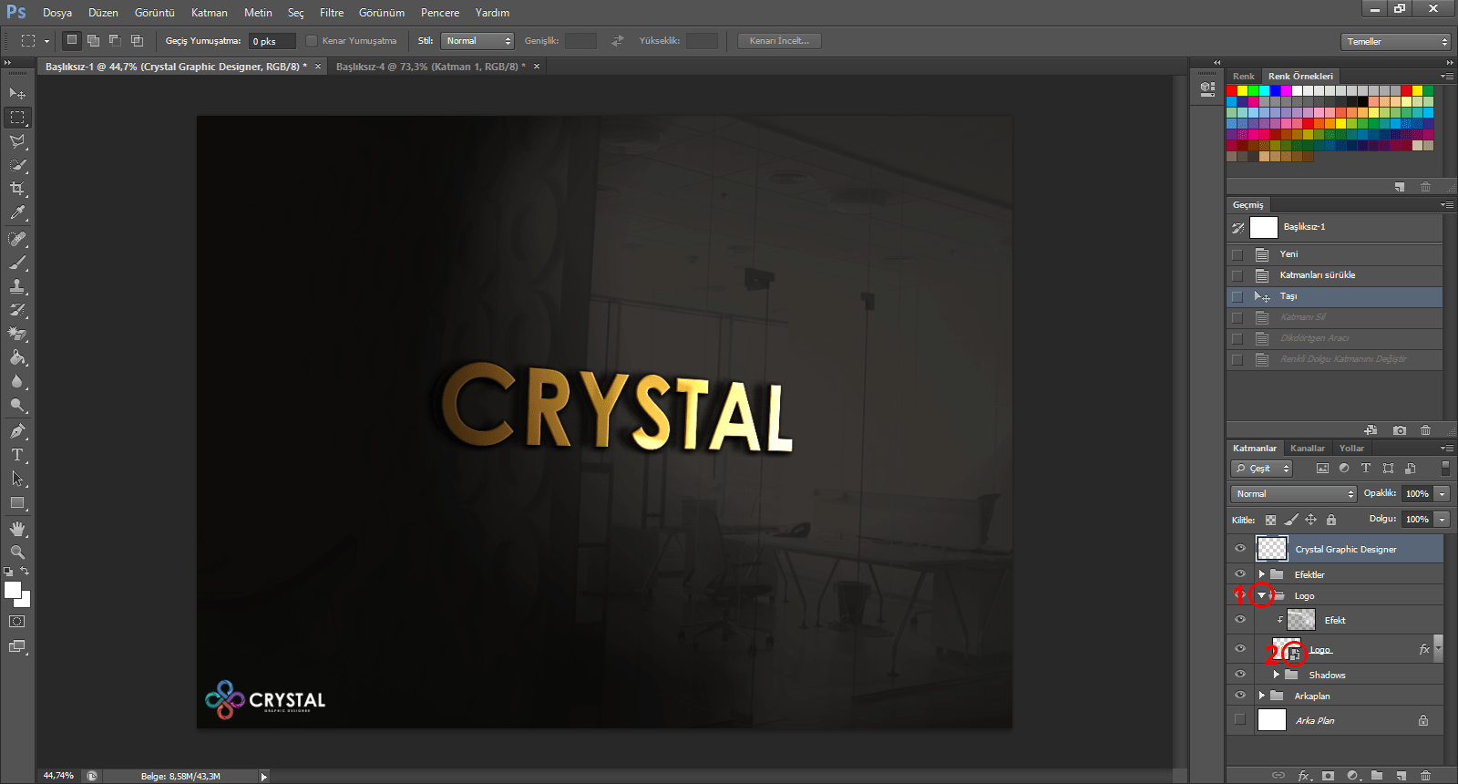The image size is (1458, 784).
Task: Delete layer with Layers panel trash icon
Action: [1425, 776]
